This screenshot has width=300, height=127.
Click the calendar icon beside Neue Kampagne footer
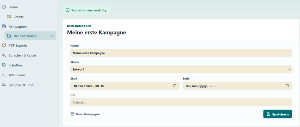tap(72, 114)
